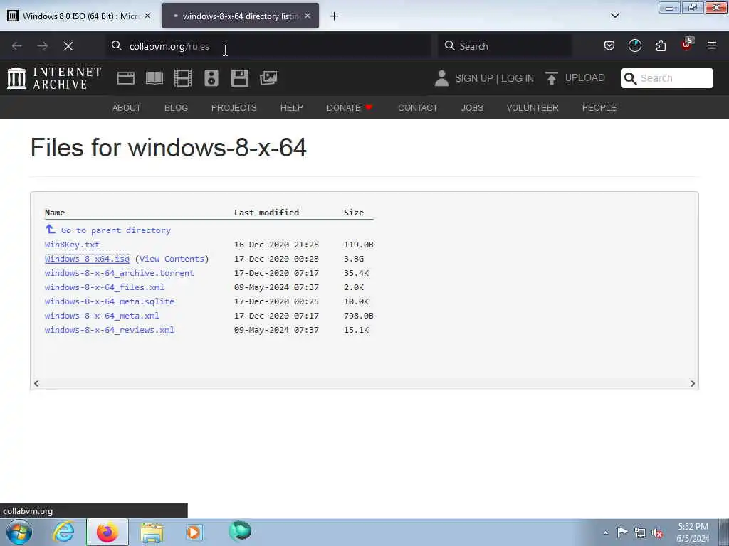
Task: Click the listing scroll left arrow
Action: point(36,383)
